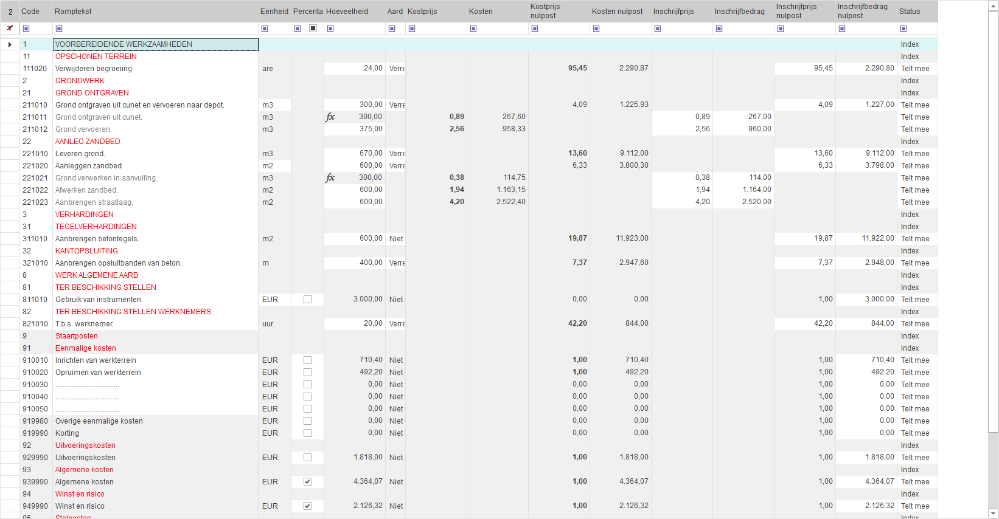Open the filter operator icon under Code column
This screenshot has height=519, width=999.
pyautogui.click(x=26, y=29)
